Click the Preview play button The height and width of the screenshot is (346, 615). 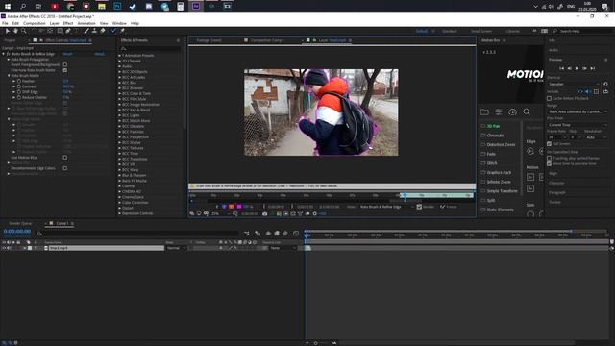pyautogui.click(x=577, y=68)
